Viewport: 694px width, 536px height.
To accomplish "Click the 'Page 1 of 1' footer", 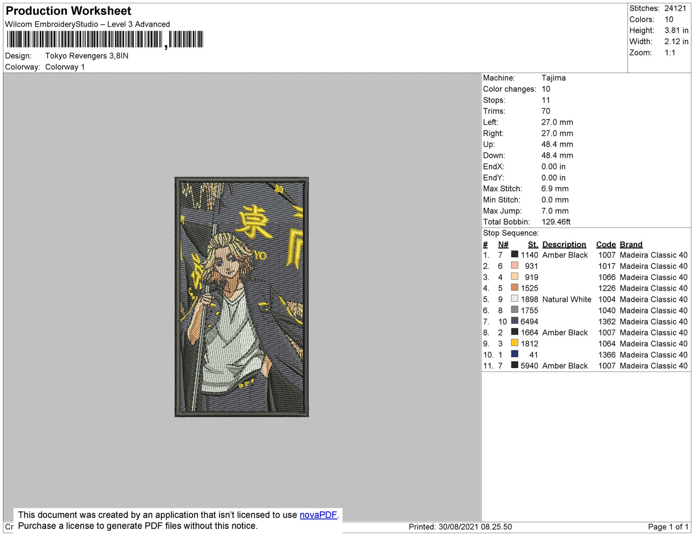I will point(668,527).
